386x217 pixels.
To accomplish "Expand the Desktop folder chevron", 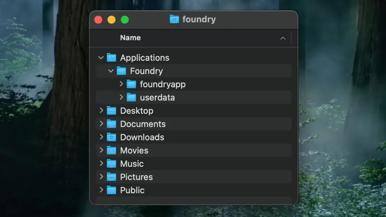I will pos(101,111).
